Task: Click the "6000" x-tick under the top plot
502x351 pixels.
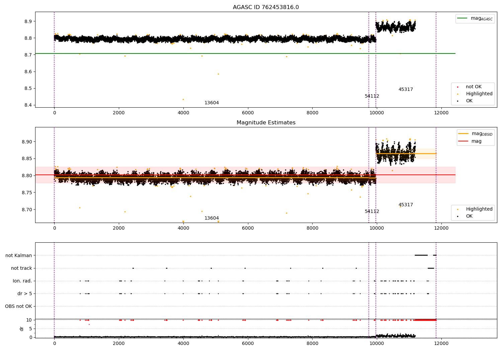Action: coord(248,113)
